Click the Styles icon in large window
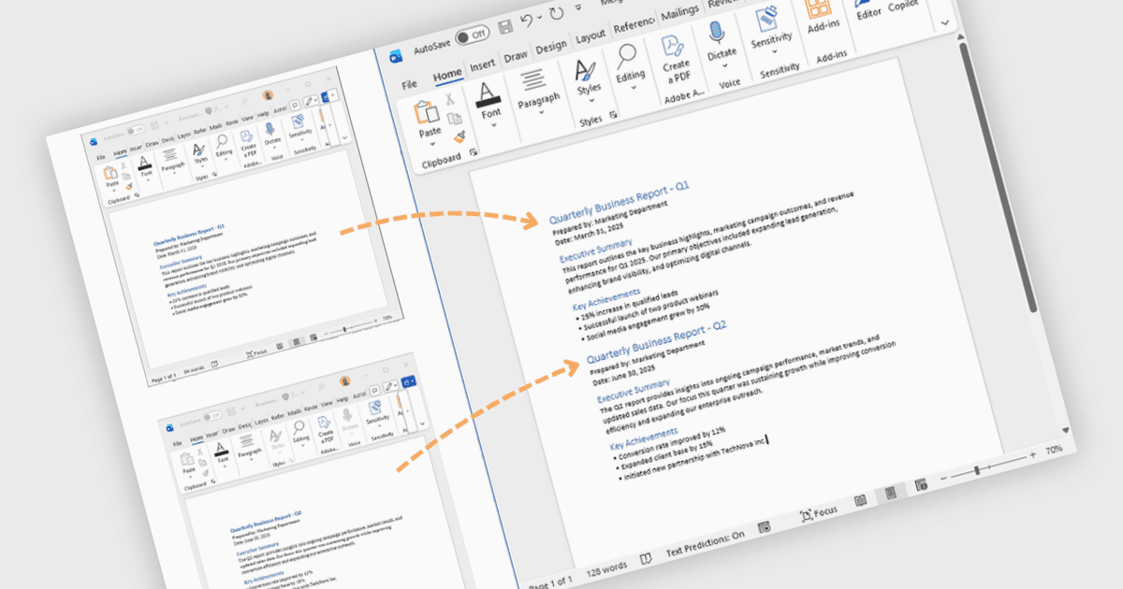The height and width of the screenshot is (589, 1123). coord(585,70)
